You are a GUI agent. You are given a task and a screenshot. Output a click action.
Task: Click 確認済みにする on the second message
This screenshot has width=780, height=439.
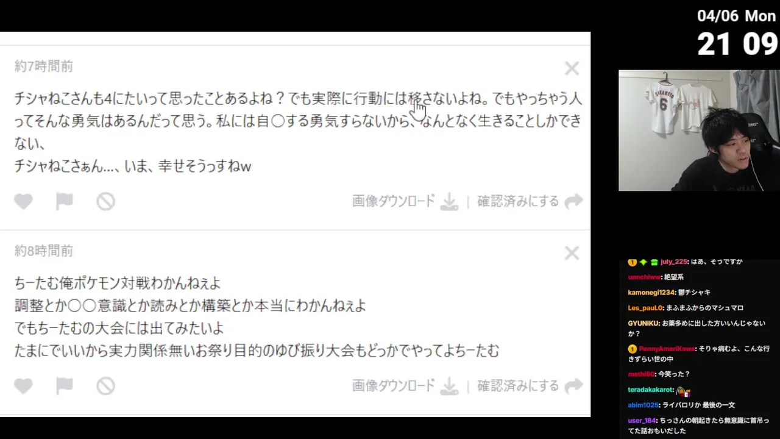click(517, 386)
